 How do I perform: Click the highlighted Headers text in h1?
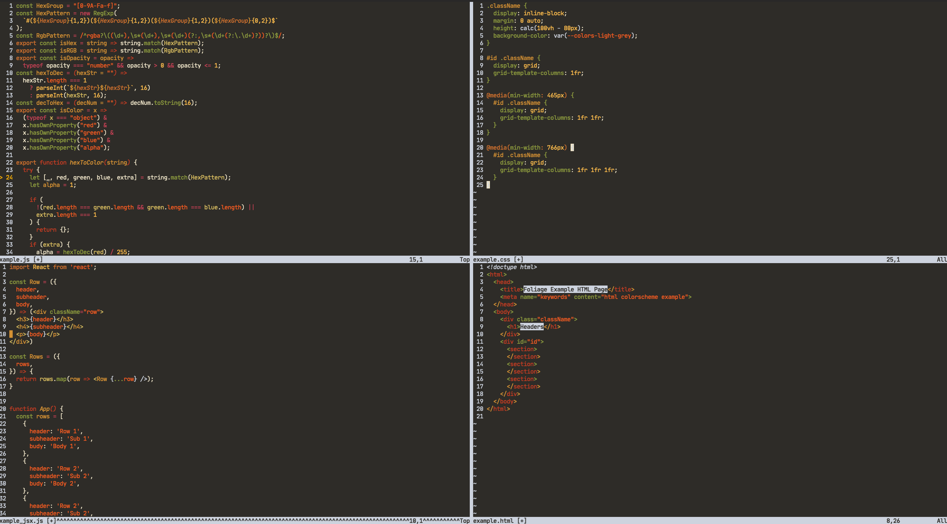(x=532, y=327)
